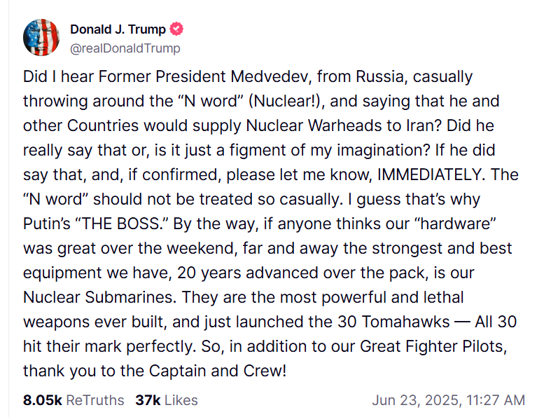Click the last line thanking the Captain and Crew

coord(155,370)
